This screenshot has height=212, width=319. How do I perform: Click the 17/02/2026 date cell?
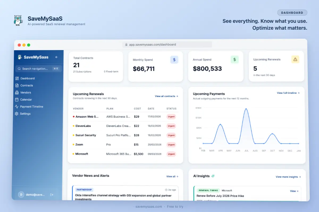(154, 117)
